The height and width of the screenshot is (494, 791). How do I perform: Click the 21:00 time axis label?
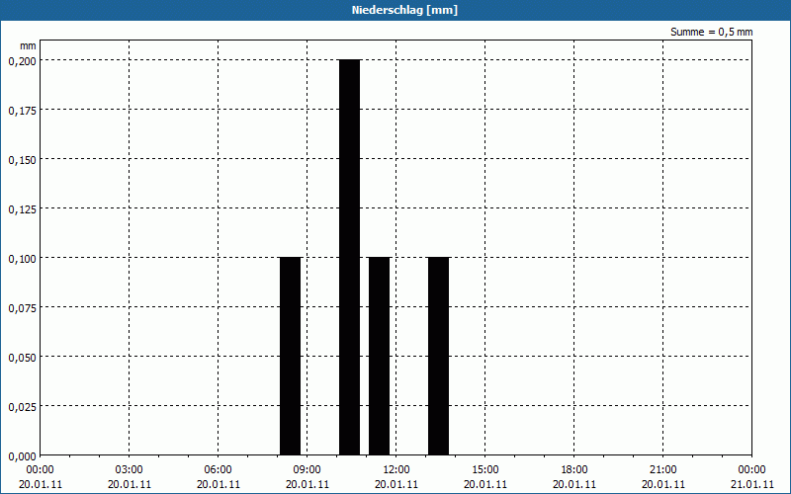click(662, 470)
